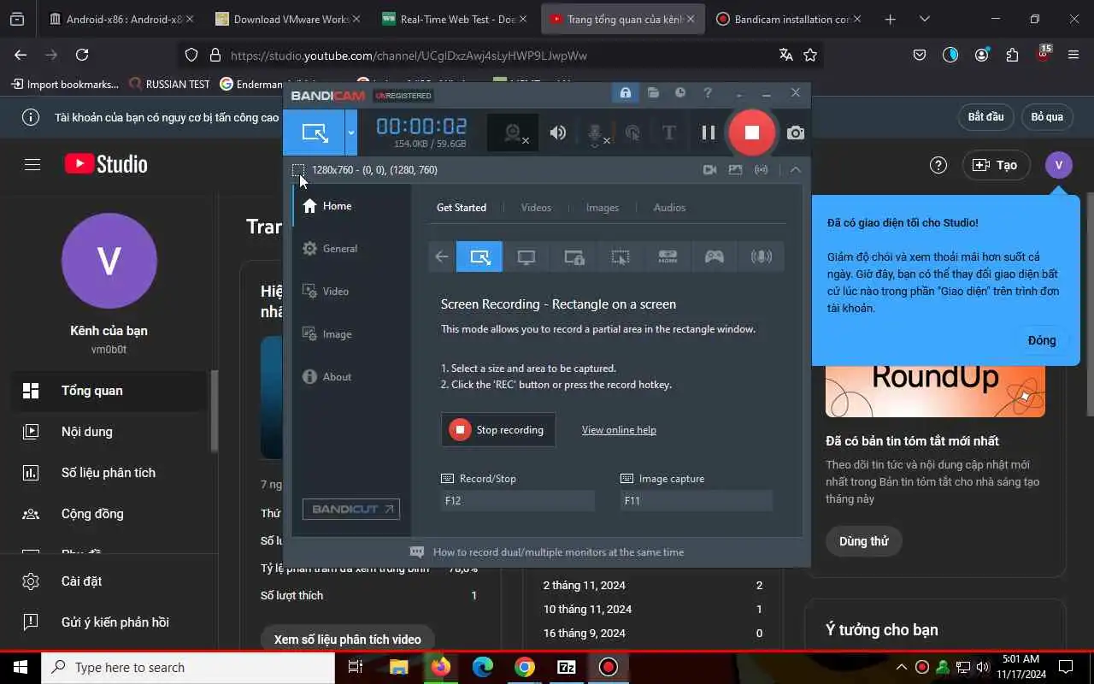Open Nội dung in Studio sidebar
The width and height of the screenshot is (1094, 684).
109,432
